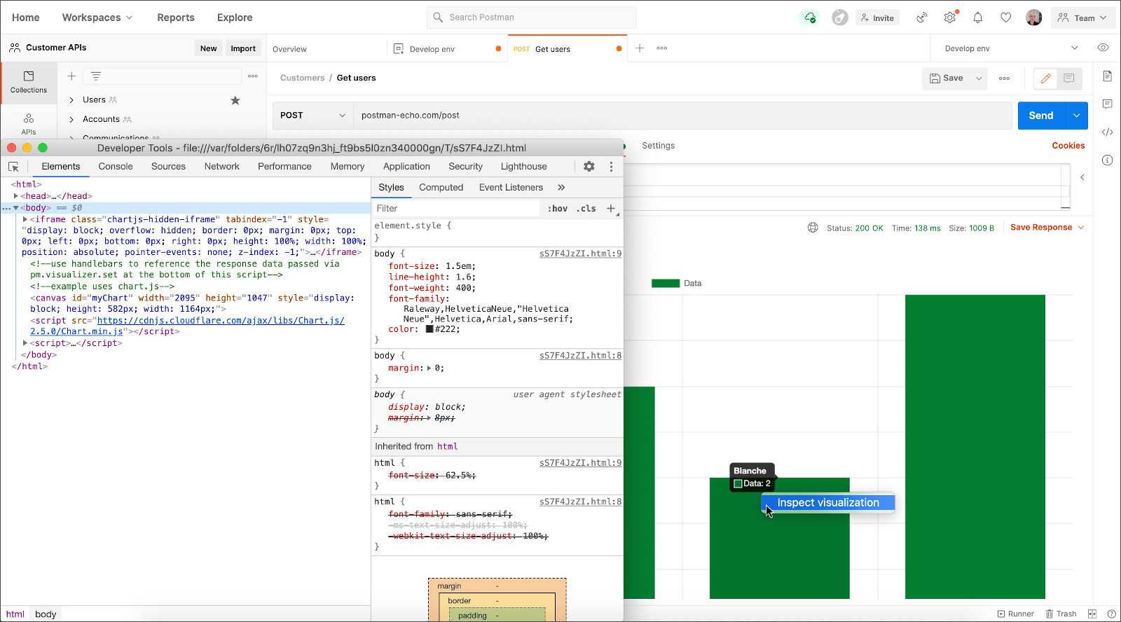Toggle the .cls class editor button
This screenshot has width=1121, height=622.
point(586,209)
